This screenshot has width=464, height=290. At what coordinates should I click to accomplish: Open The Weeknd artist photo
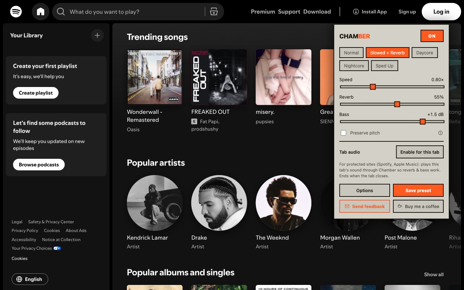tap(283, 203)
